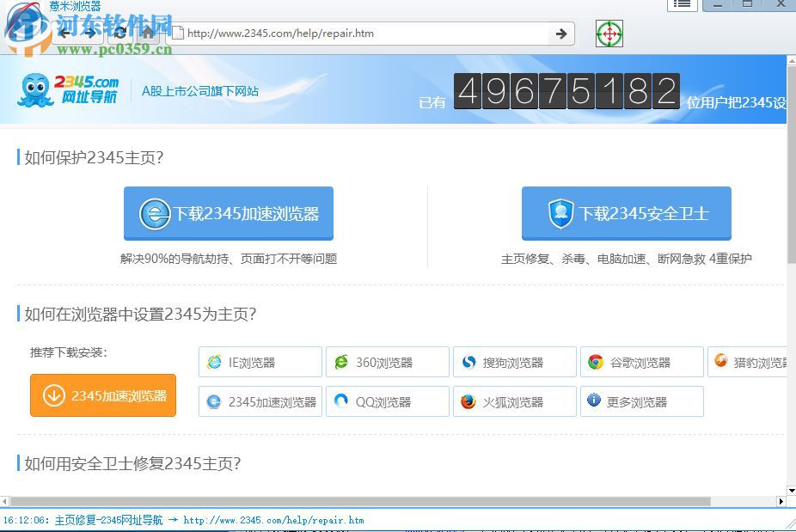Click the Cheetah browser icon

click(x=721, y=360)
